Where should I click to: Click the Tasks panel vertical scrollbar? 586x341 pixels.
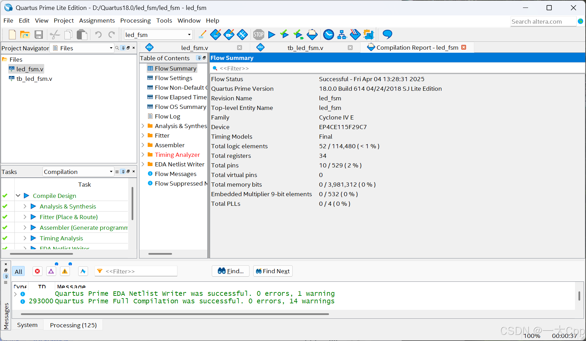coord(132,203)
